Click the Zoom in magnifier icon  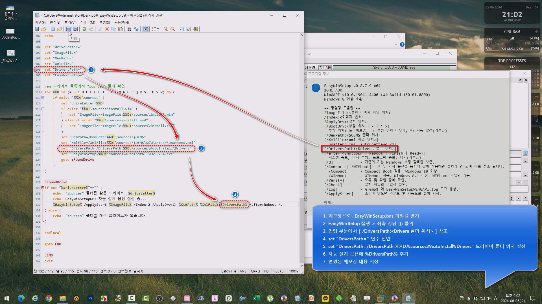(166, 29)
